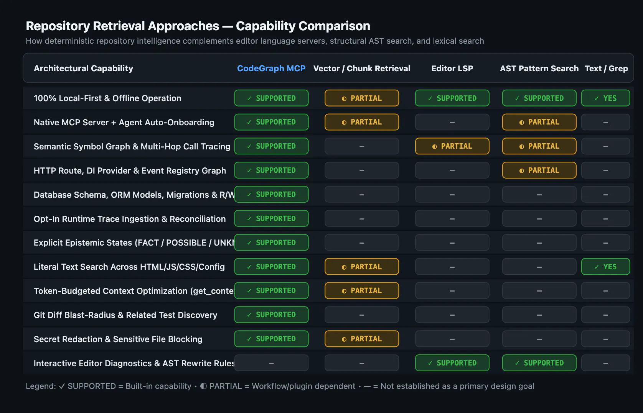The height and width of the screenshot is (413, 643).
Task: Click the PARTIAL badge in the Literal Text Search row
Action: tap(362, 267)
